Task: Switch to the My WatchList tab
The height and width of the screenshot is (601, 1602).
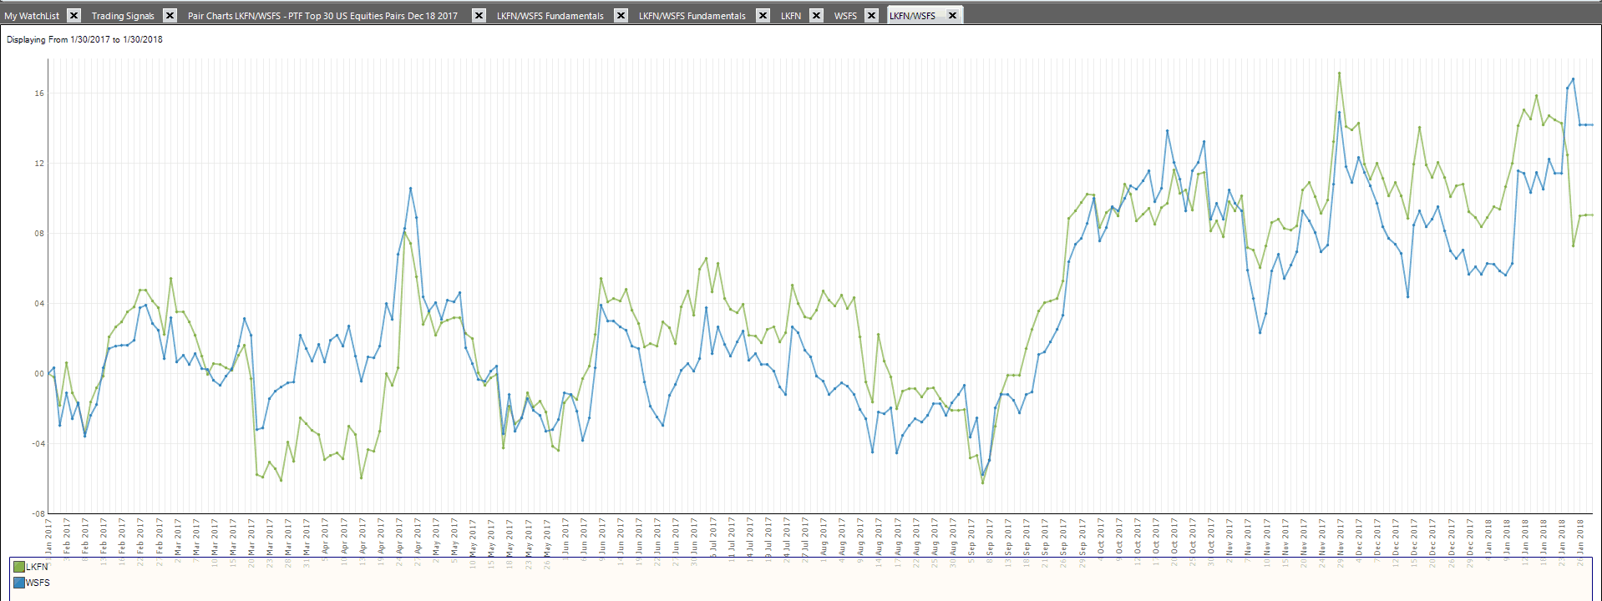Action: [x=32, y=16]
